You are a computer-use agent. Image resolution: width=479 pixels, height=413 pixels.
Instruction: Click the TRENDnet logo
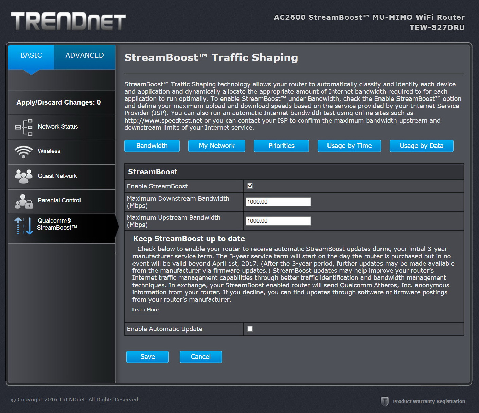[68, 21]
